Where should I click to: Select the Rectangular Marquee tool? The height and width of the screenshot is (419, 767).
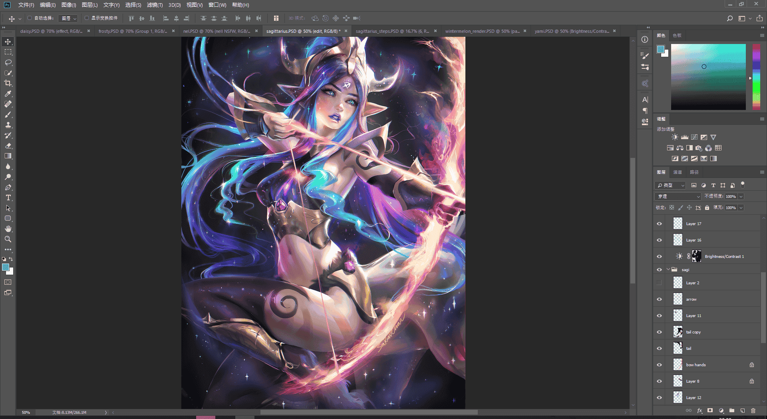click(8, 52)
